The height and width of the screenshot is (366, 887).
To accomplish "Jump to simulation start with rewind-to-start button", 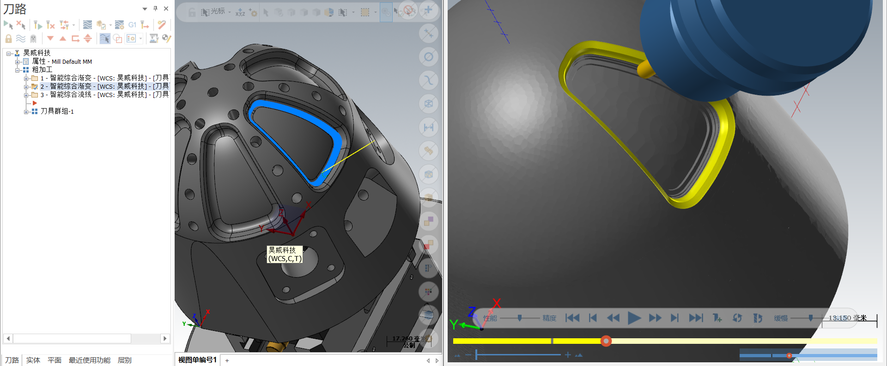I will [x=572, y=318].
